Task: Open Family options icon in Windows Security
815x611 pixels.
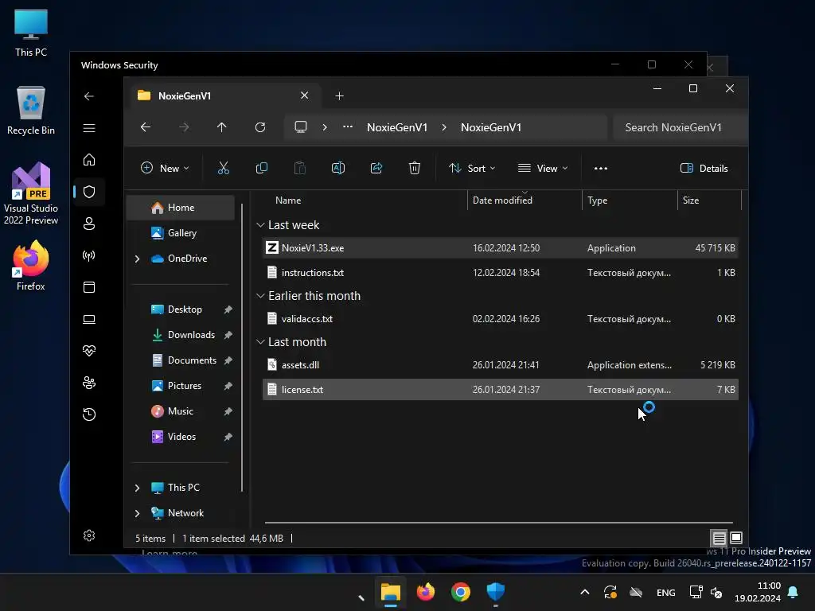Action: (89, 383)
